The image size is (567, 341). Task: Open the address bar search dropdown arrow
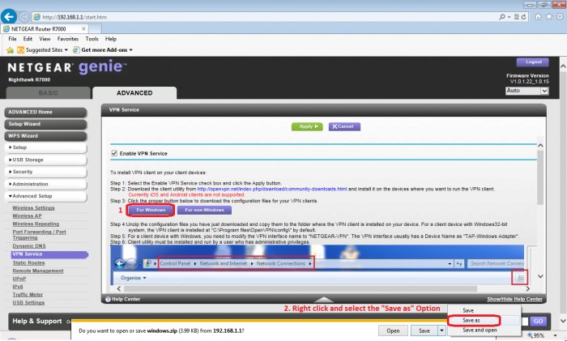coord(509,17)
